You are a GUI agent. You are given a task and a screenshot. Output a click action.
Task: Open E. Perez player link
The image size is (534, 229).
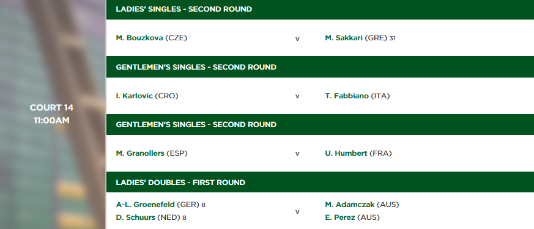[340, 217]
